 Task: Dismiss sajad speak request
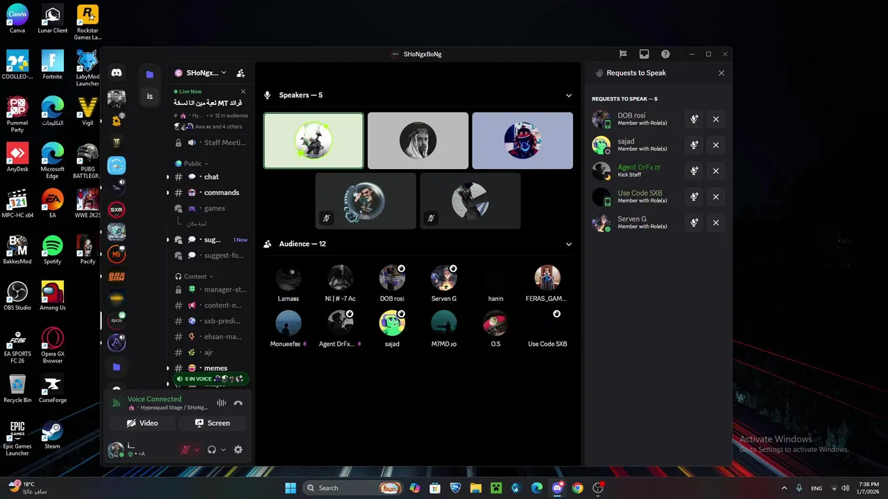(716, 145)
